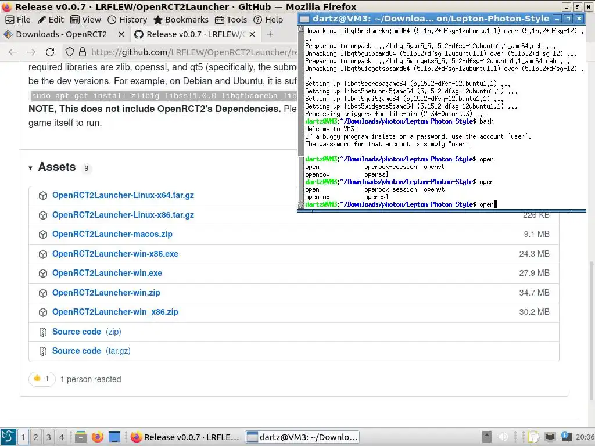Click the '1 person reacted' text
Viewport: 595px width, 446px height.
click(x=91, y=379)
